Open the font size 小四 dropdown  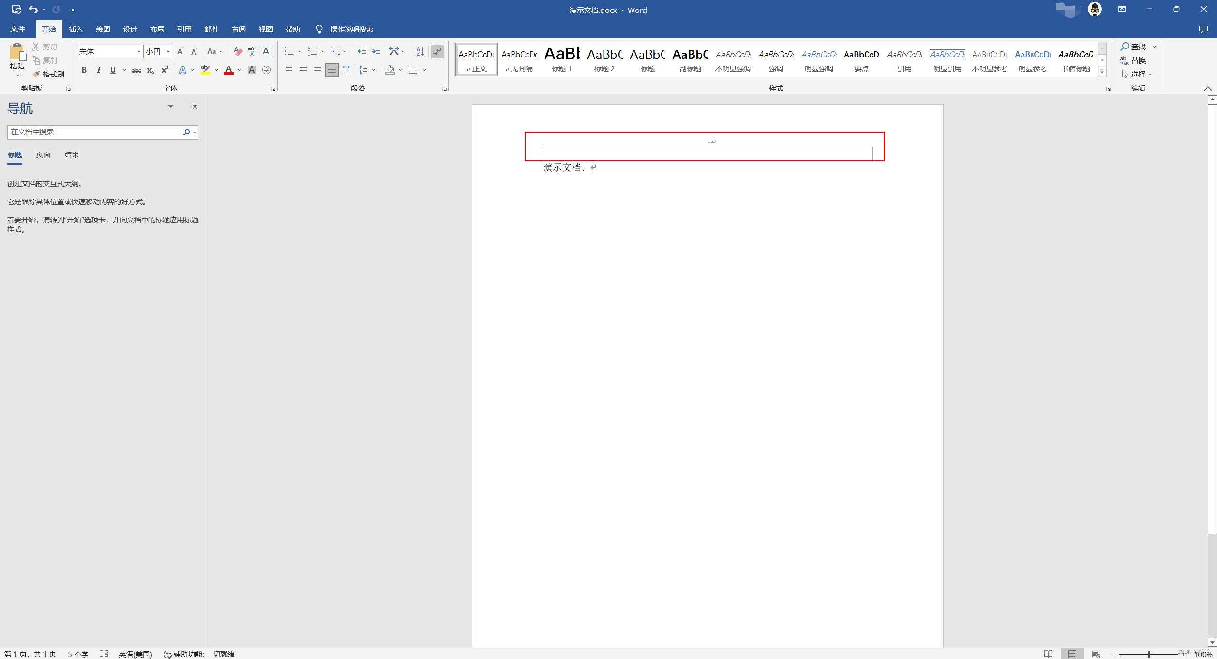168,51
